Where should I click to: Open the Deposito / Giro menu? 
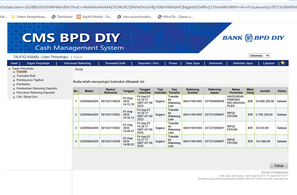point(148,63)
